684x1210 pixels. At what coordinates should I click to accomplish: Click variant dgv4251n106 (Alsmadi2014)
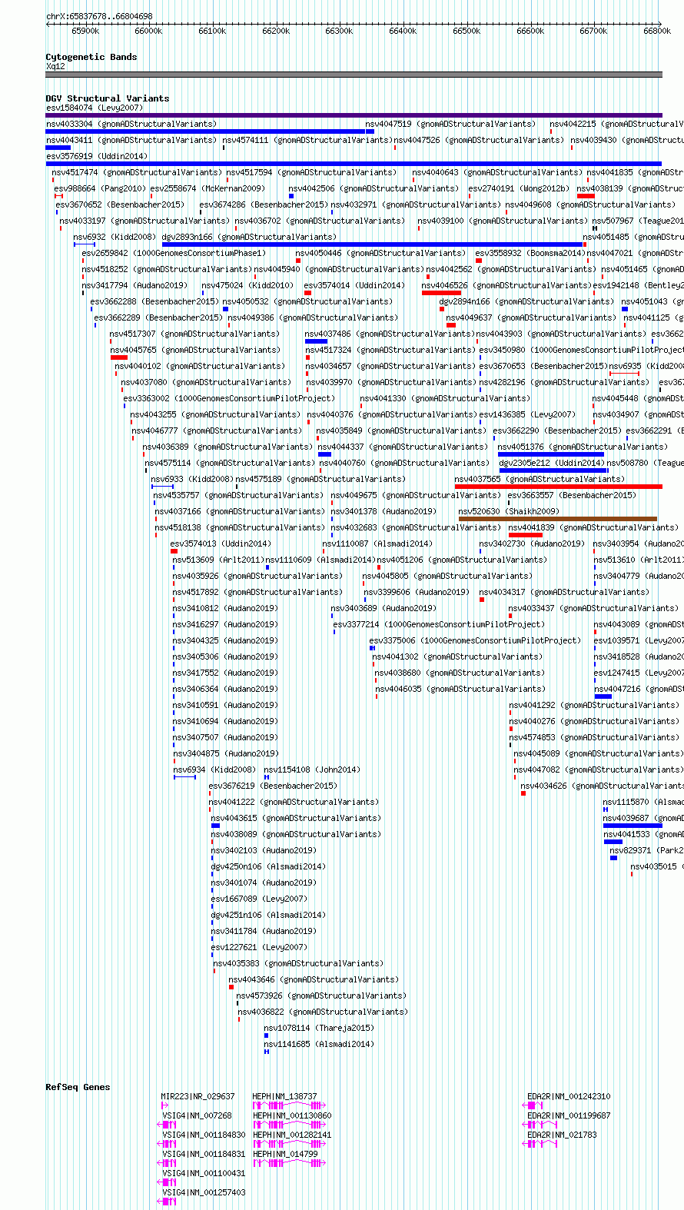268,915
